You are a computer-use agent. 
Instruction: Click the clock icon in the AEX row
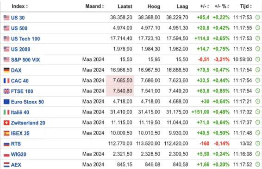pos(258,164)
